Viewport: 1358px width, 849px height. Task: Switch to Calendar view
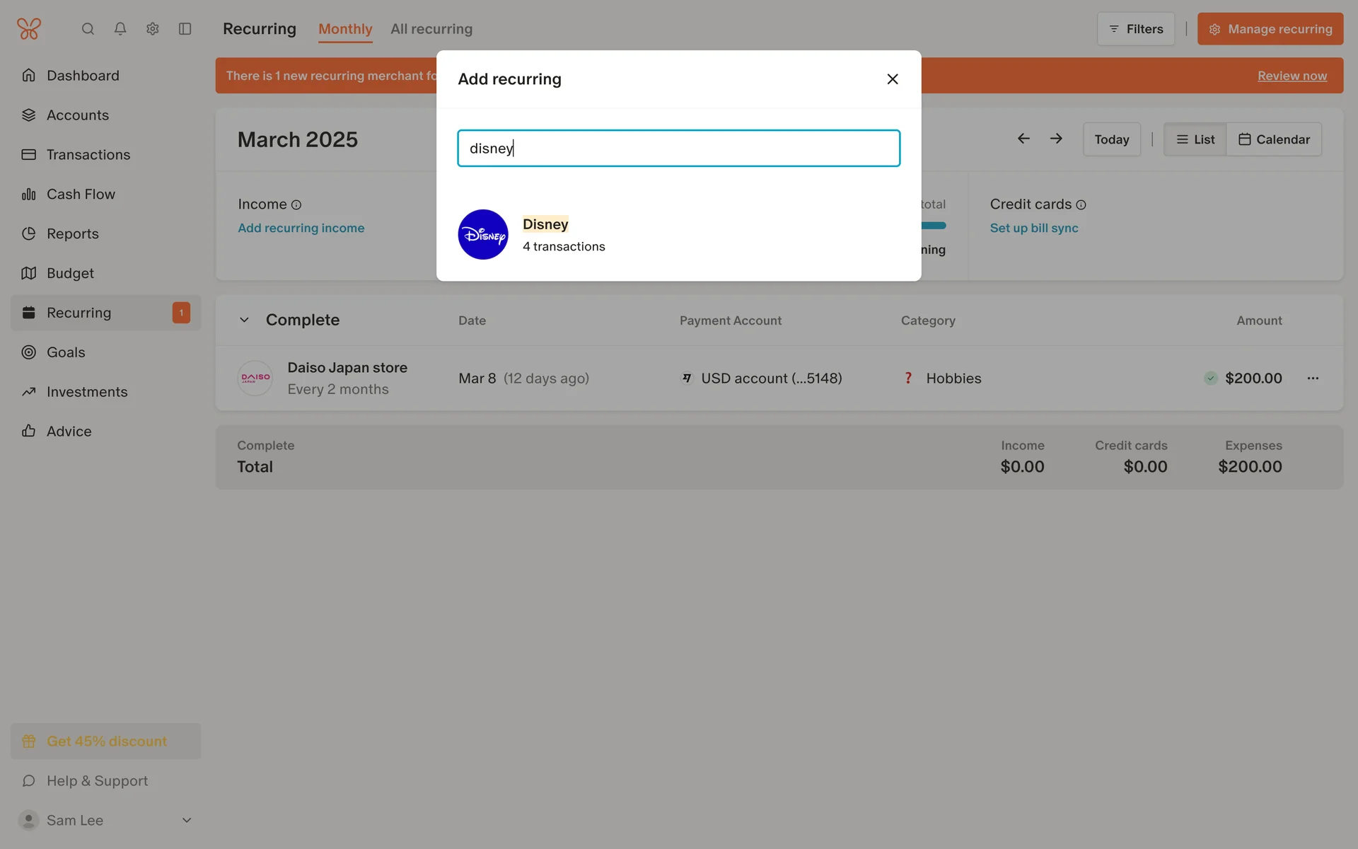click(1274, 139)
